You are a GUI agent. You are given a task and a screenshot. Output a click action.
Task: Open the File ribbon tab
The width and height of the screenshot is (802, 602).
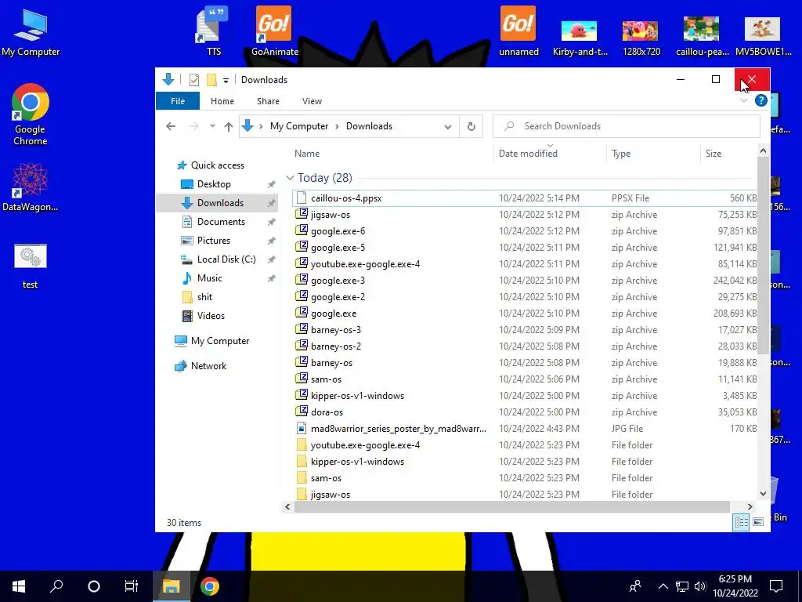point(178,101)
